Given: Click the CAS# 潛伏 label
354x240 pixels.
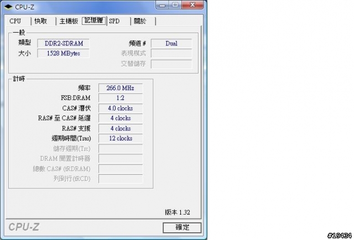Looking at the screenshot, I should (76, 108).
